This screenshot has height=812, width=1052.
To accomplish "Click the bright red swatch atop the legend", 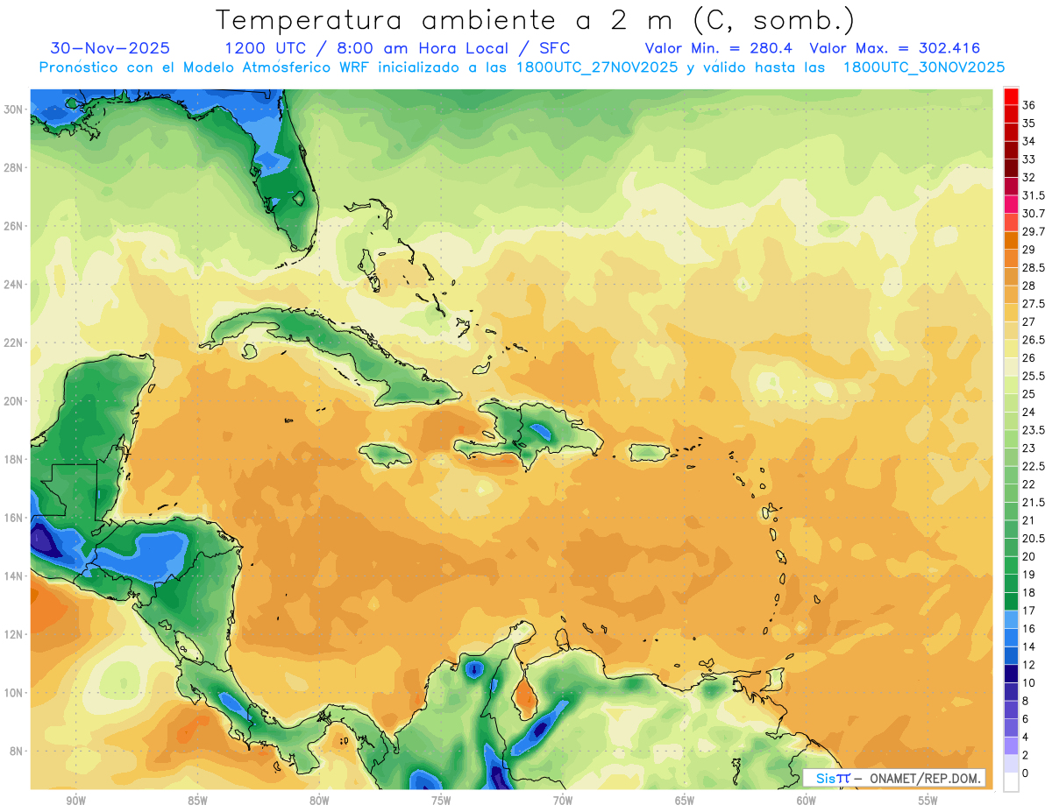I will [x=1011, y=96].
